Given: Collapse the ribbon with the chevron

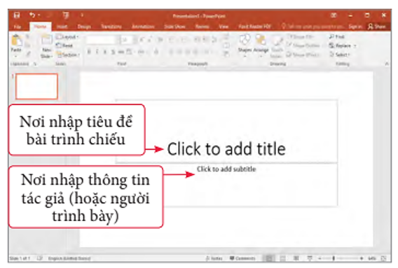Looking at the screenshot, I should click(x=387, y=64).
